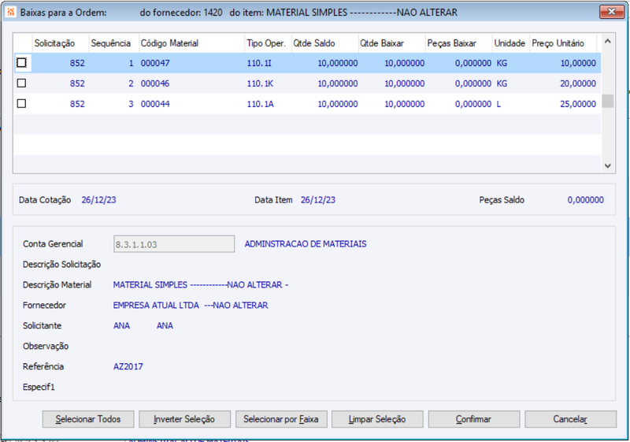The width and height of the screenshot is (630, 442).
Task: Close the Baixas para a Ordem window
Action: [x=612, y=12]
